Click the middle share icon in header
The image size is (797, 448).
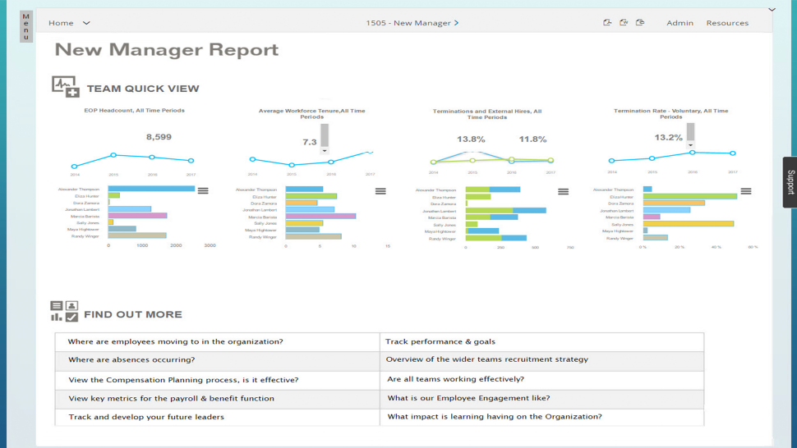(x=624, y=22)
